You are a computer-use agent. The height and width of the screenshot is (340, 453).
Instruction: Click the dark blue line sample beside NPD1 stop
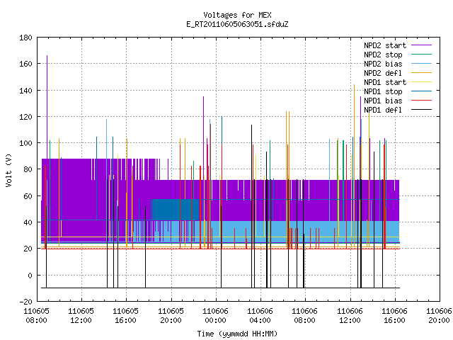click(x=421, y=91)
